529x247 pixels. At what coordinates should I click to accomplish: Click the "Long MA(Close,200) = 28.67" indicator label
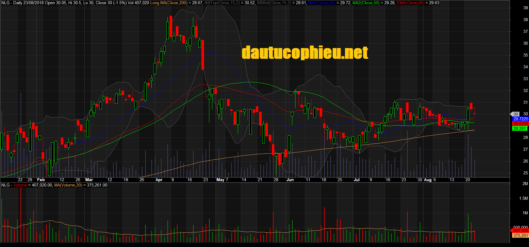[x=176, y=3]
